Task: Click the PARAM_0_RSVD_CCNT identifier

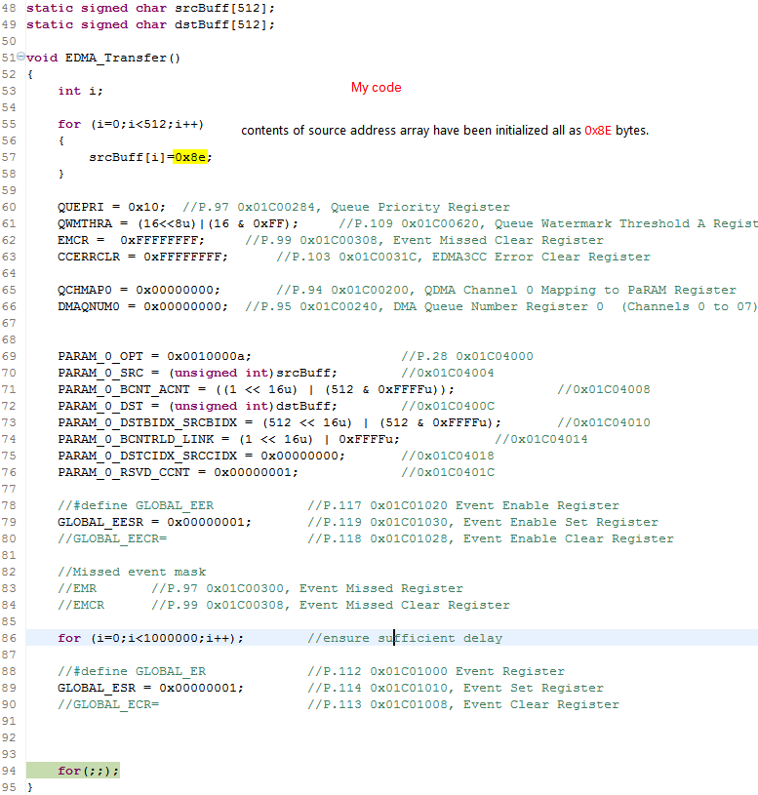Action: pos(124,472)
